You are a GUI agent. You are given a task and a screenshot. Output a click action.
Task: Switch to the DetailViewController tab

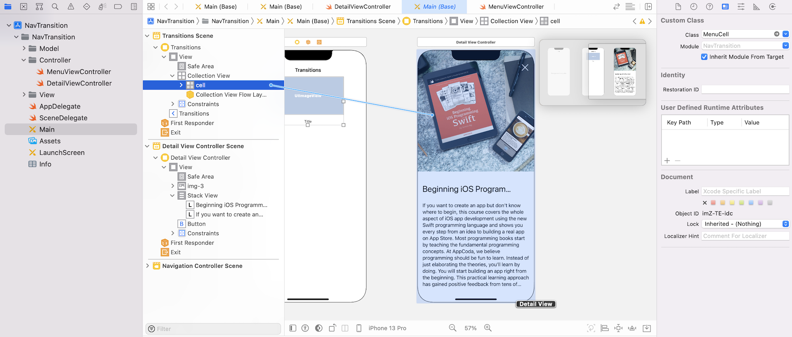tap(358, 7)
